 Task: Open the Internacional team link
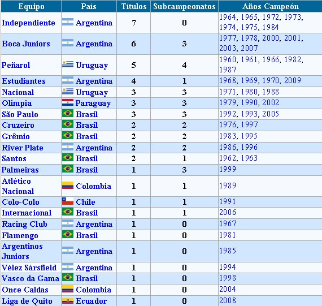click(x=27, y=213)
